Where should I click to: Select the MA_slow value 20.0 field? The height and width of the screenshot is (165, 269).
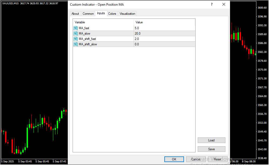164,34
